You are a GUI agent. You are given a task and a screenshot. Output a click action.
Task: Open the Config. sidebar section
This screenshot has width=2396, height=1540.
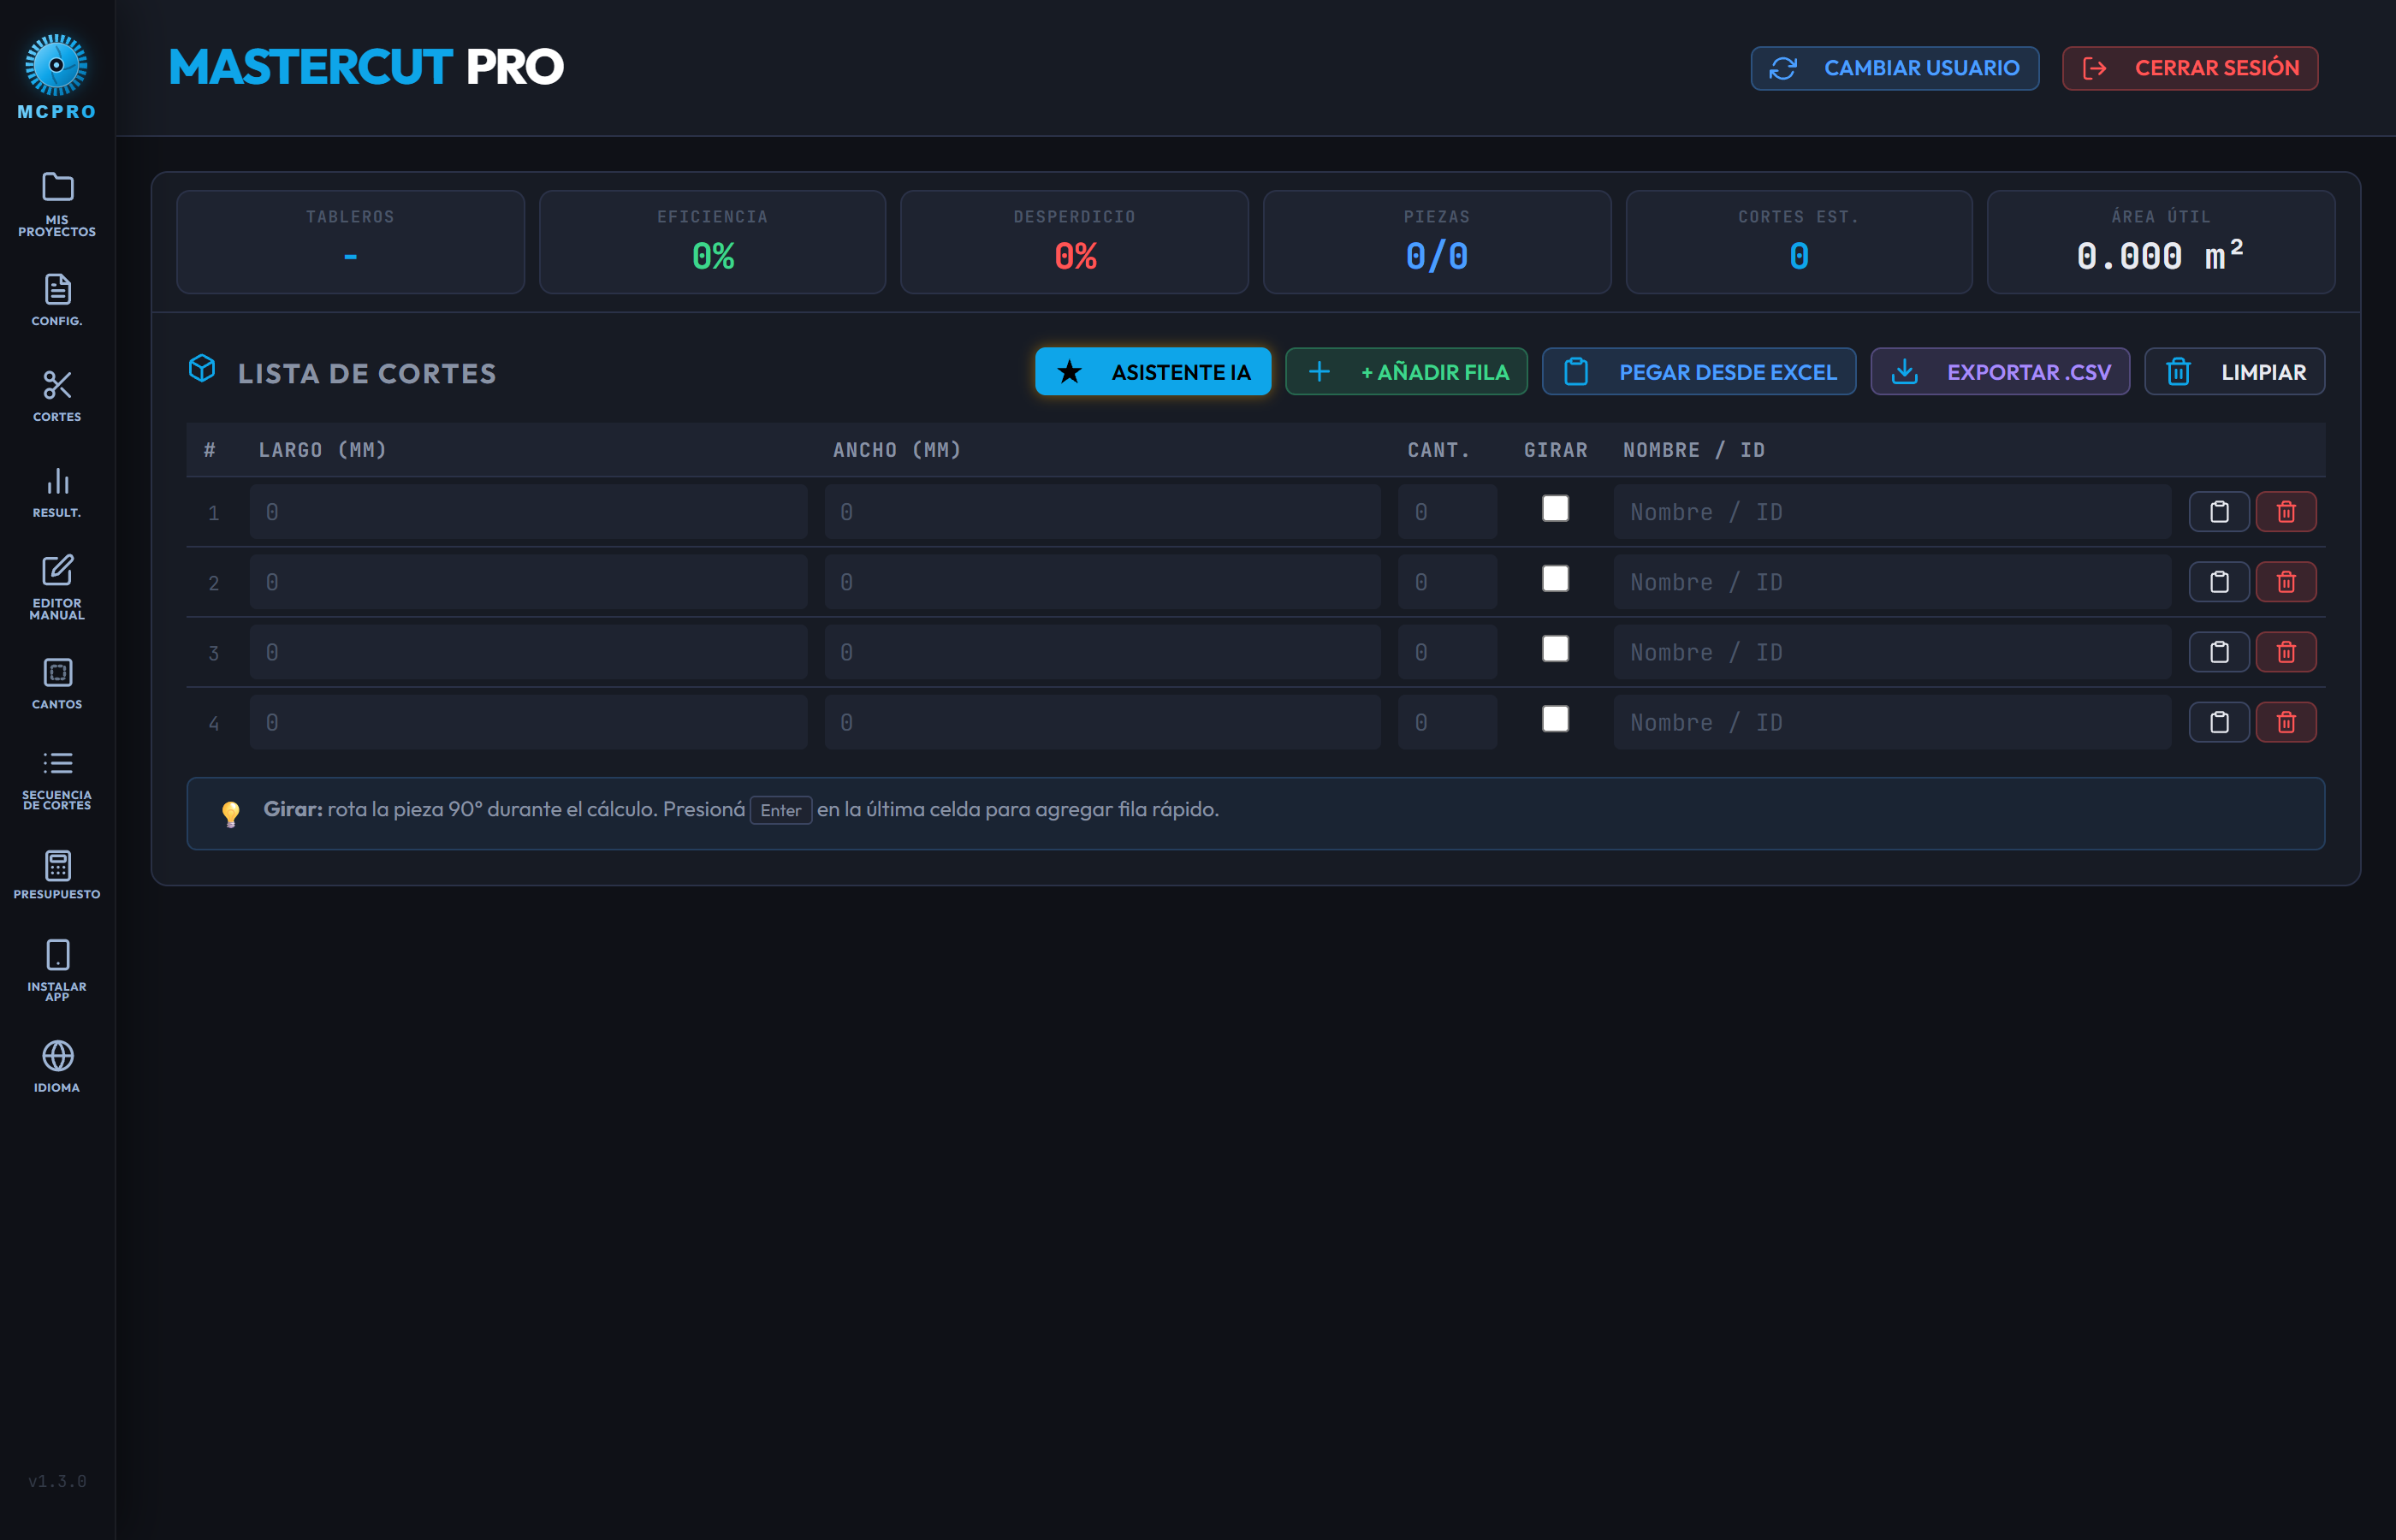click(x=57, y=300)
